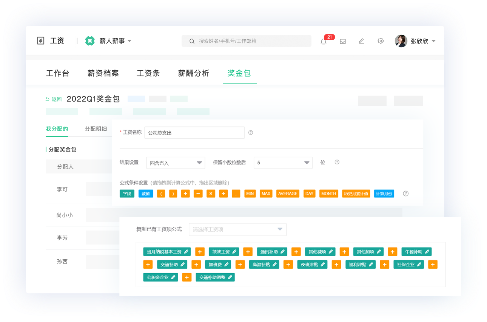This screenshot has height=322, width=487.
Task: Click the MAX function button
Action: click(266, 194)
